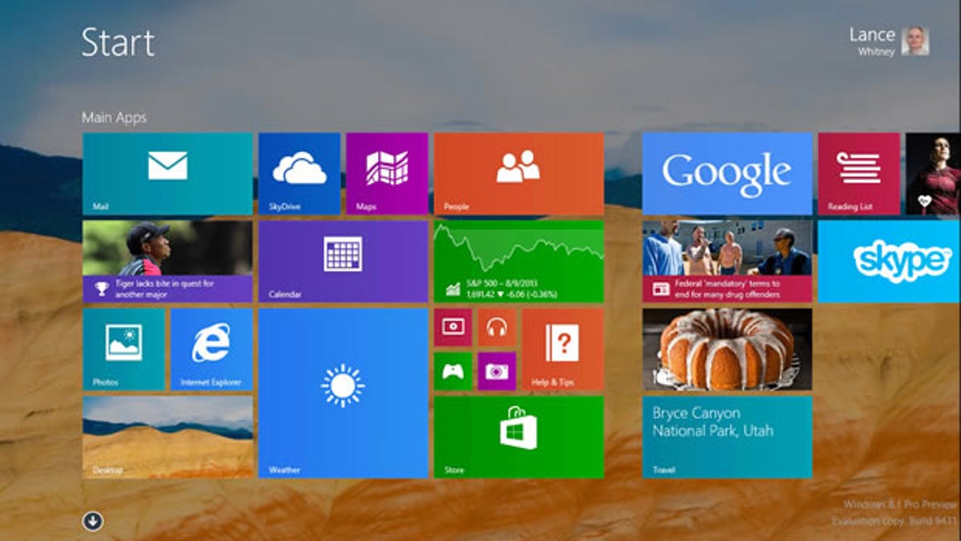Check S&P 500 on the Finance tile
The width and height of the screenshot is (961, 541).
[519, 260]
